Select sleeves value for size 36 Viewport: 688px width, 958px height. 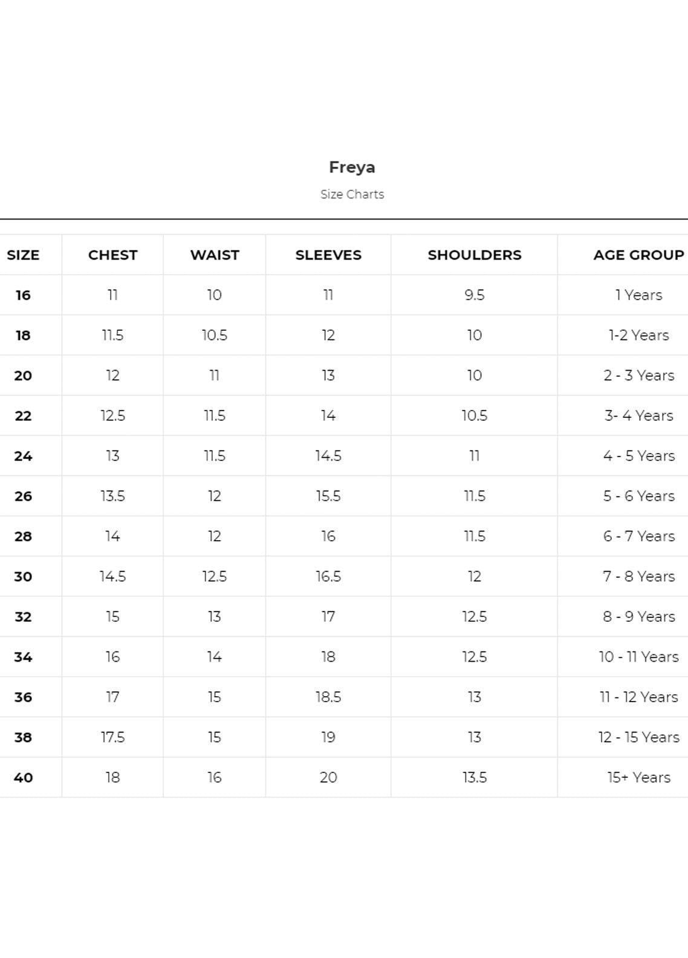(328, 697)
